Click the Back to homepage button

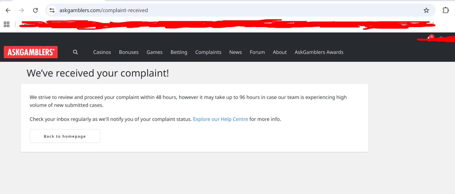[65, 136]
